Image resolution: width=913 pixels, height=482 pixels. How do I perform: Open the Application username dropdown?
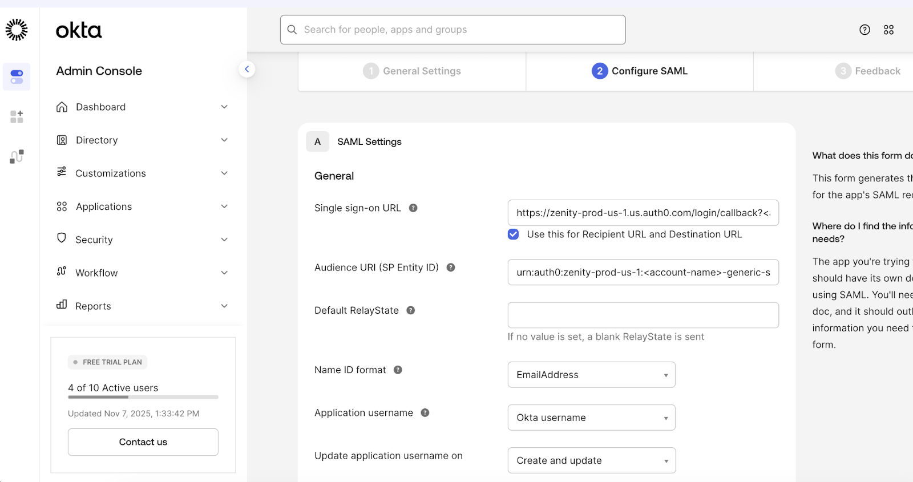click(592, 418)
